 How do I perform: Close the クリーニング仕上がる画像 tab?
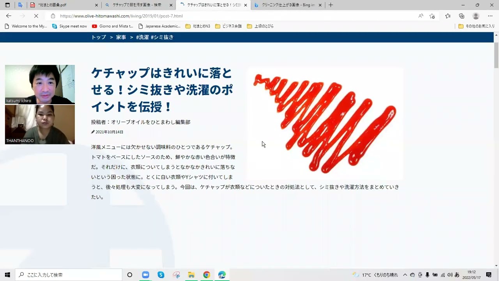320,5
